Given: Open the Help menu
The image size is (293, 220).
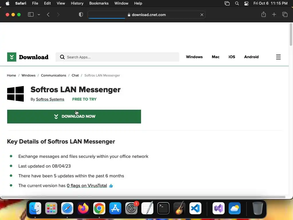Looking at the screenshot, I should click(x=138, y=3).
